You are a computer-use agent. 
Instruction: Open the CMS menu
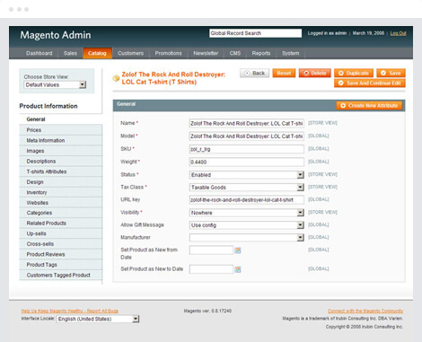[x=235, y=53]
